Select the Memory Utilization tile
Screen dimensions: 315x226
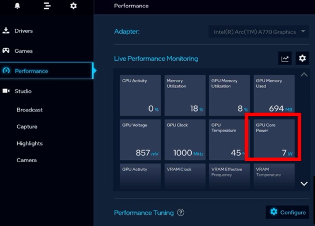(185, 95)
